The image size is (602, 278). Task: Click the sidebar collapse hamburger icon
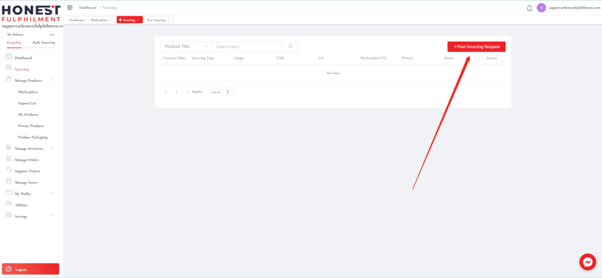70,8
